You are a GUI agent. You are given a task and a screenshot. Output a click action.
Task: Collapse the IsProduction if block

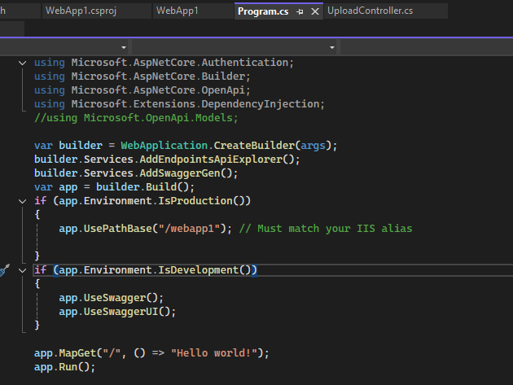tap(22, 201)
